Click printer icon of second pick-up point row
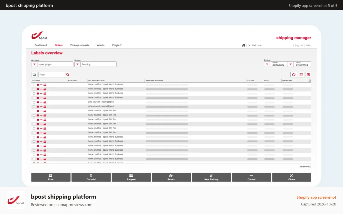The width and height of the screenshot is (343, 214). pos(45,107)
